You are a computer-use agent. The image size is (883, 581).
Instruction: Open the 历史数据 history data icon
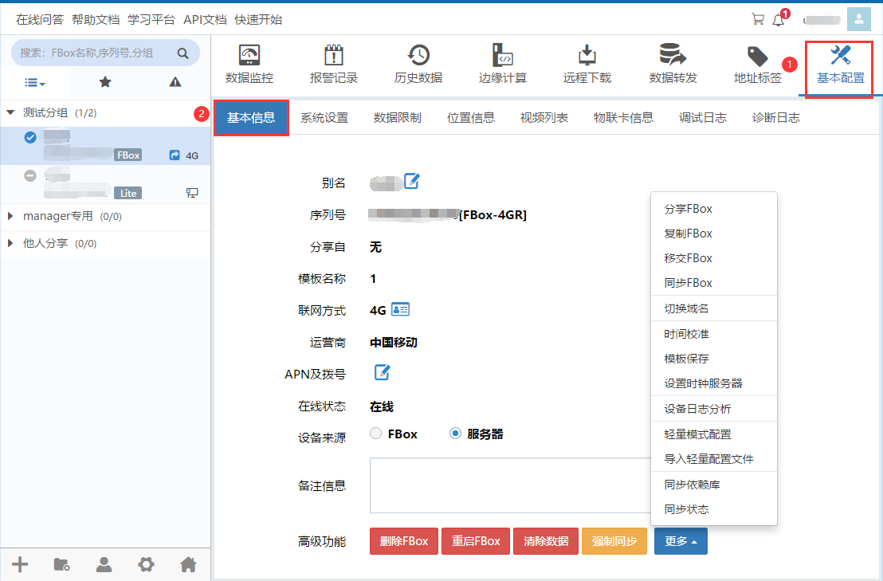[418, 56]
